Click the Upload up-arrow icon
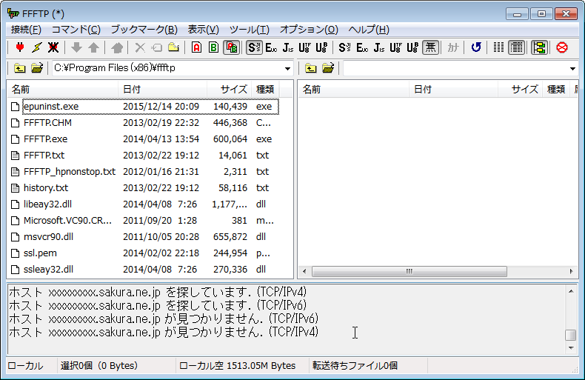 tap(93, 47)
